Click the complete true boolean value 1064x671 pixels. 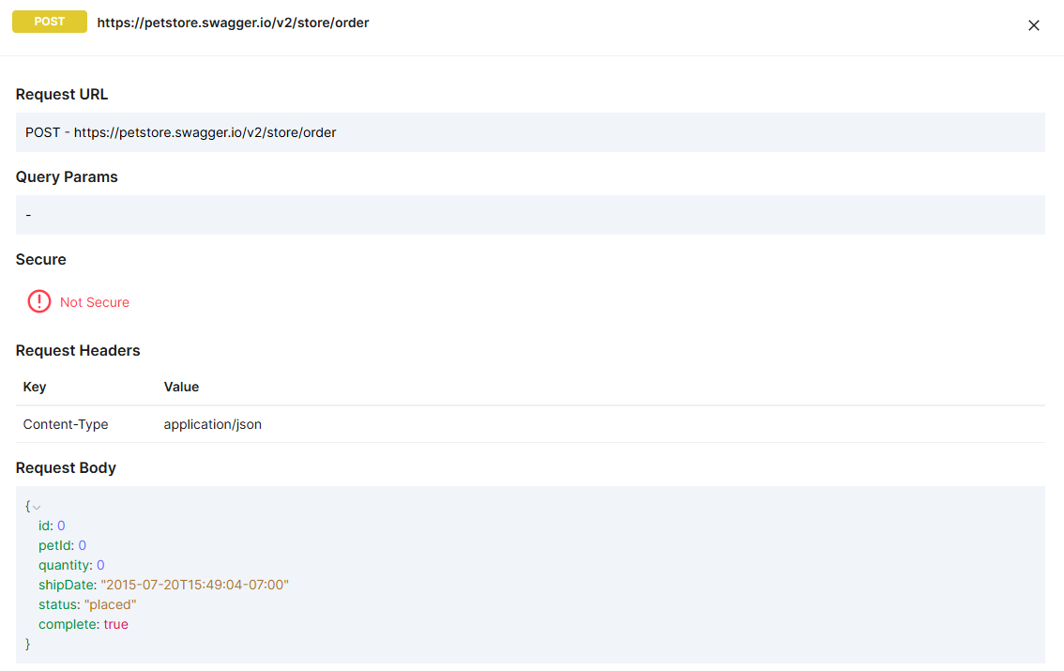[115, 624]
